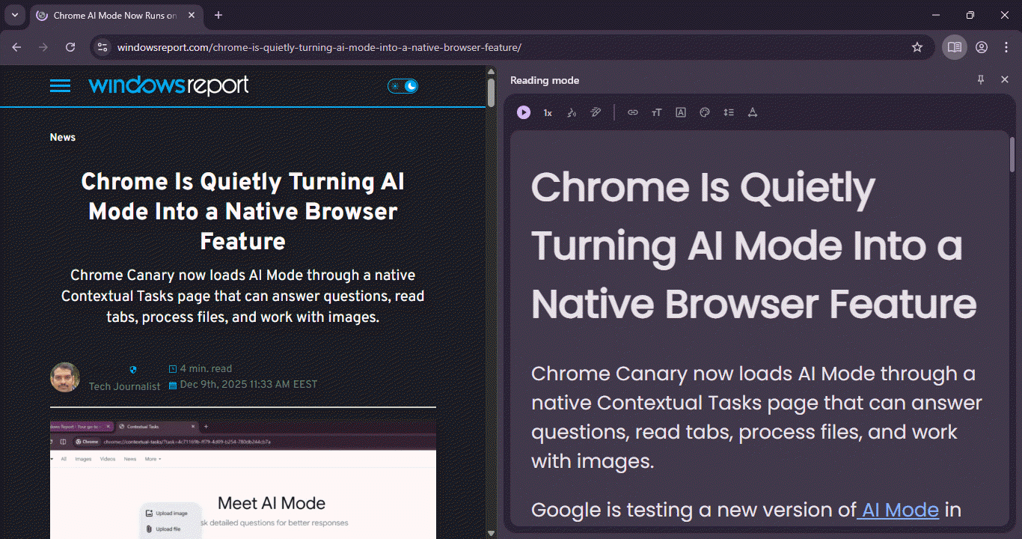Open the font typeface menu
Image resolution: width=1022 pixels, height=539 pixels.
pos(681,112)
